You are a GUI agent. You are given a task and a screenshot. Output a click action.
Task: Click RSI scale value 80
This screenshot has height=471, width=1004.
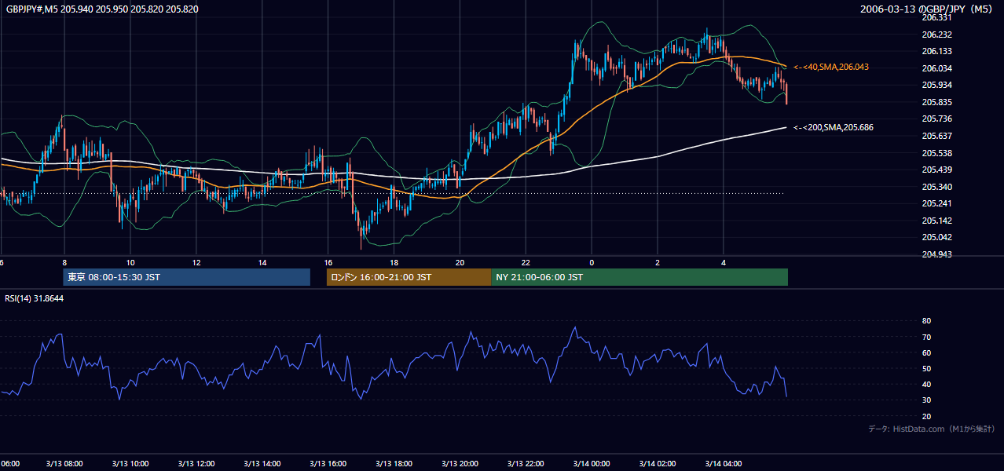pyautogui.click(x=926, y=321)
